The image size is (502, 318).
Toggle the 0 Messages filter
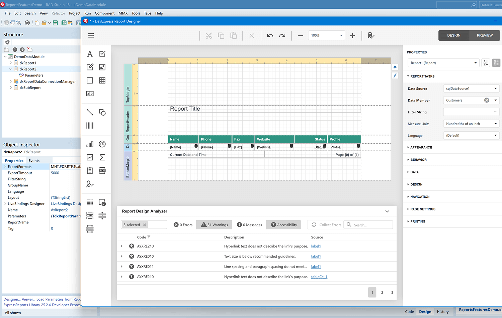[x=250, y=225]
